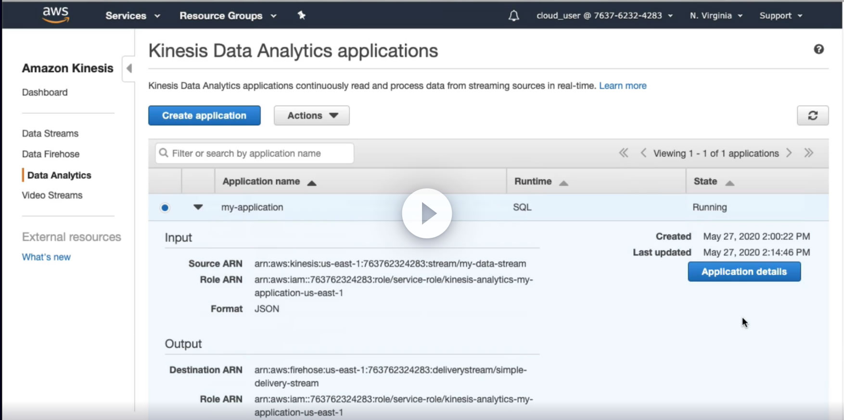This screenshot has height=420, width=844.
Task: Open Data Firehose in the sidebar
Action: pos(51,154)
